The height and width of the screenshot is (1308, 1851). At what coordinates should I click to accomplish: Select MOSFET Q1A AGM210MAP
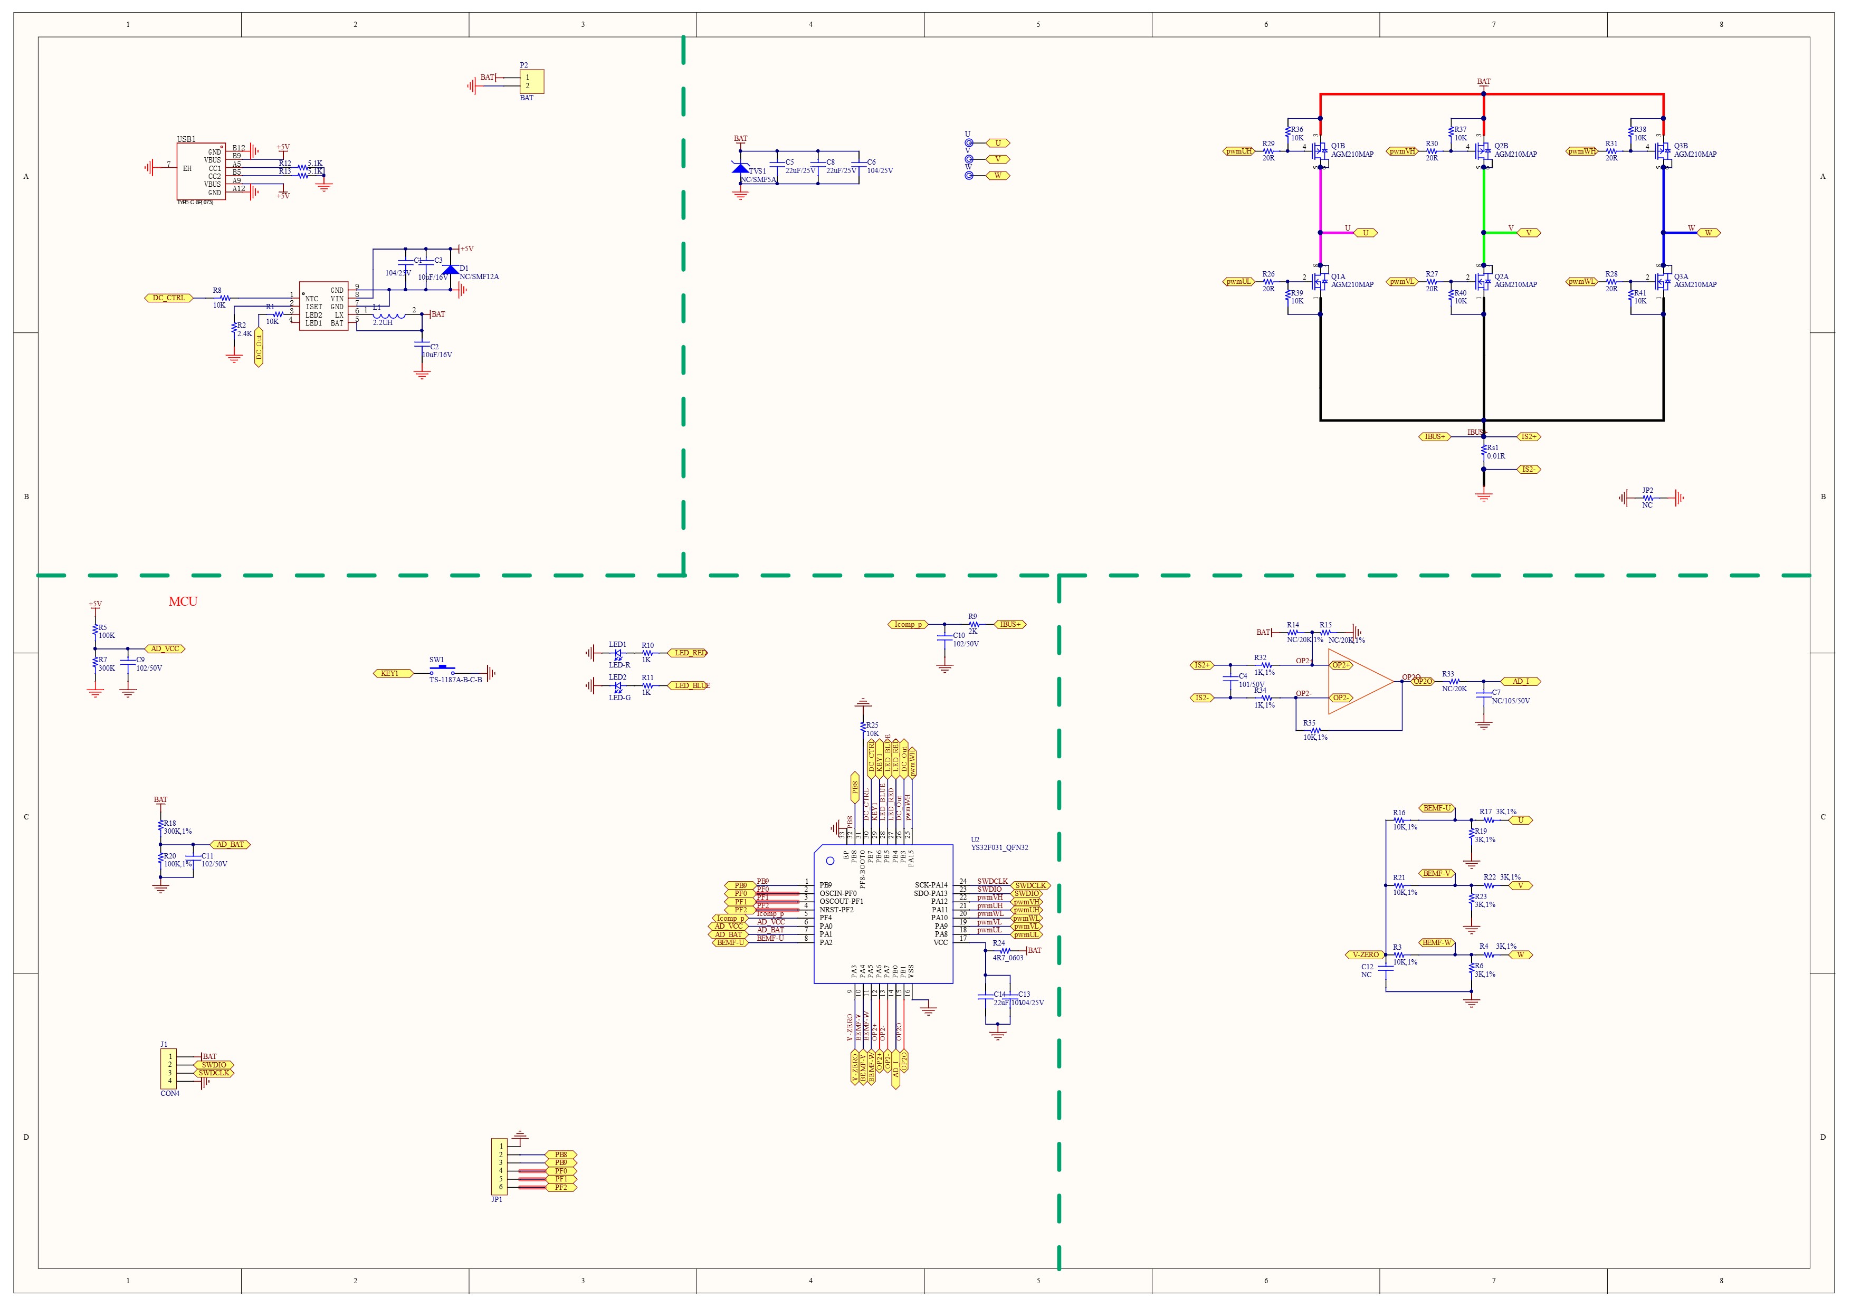(1320, 281)
